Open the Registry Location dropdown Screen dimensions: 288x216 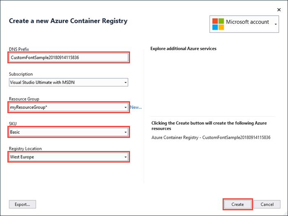[x=69, y=157]
